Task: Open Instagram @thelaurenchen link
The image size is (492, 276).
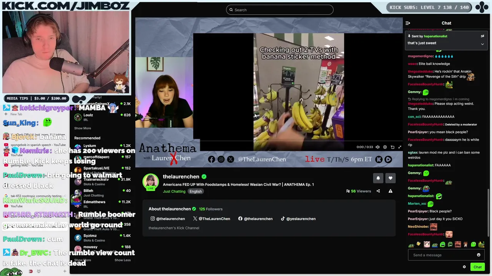Action: (168, 219)
